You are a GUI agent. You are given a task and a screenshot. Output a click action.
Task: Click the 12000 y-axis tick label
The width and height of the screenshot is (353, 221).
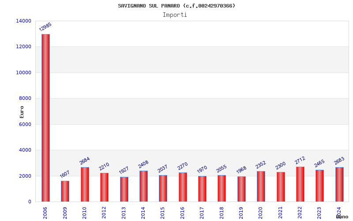pos(23,47)
